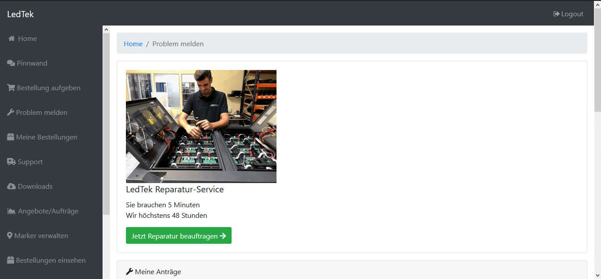Click the shopping cart icon for Bestellung aufgeben
The height and width of the screenshot is (279, 601).
point(11,88)
